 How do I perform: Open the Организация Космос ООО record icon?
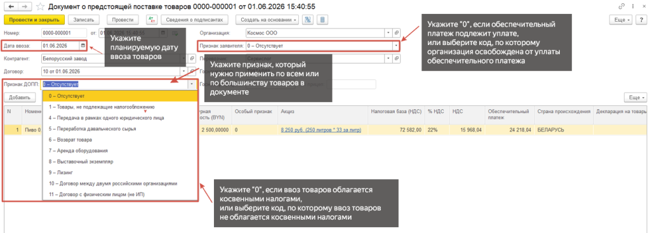396,33
